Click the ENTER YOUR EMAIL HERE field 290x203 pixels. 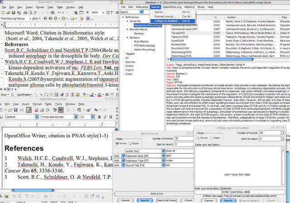click(240, 192)
